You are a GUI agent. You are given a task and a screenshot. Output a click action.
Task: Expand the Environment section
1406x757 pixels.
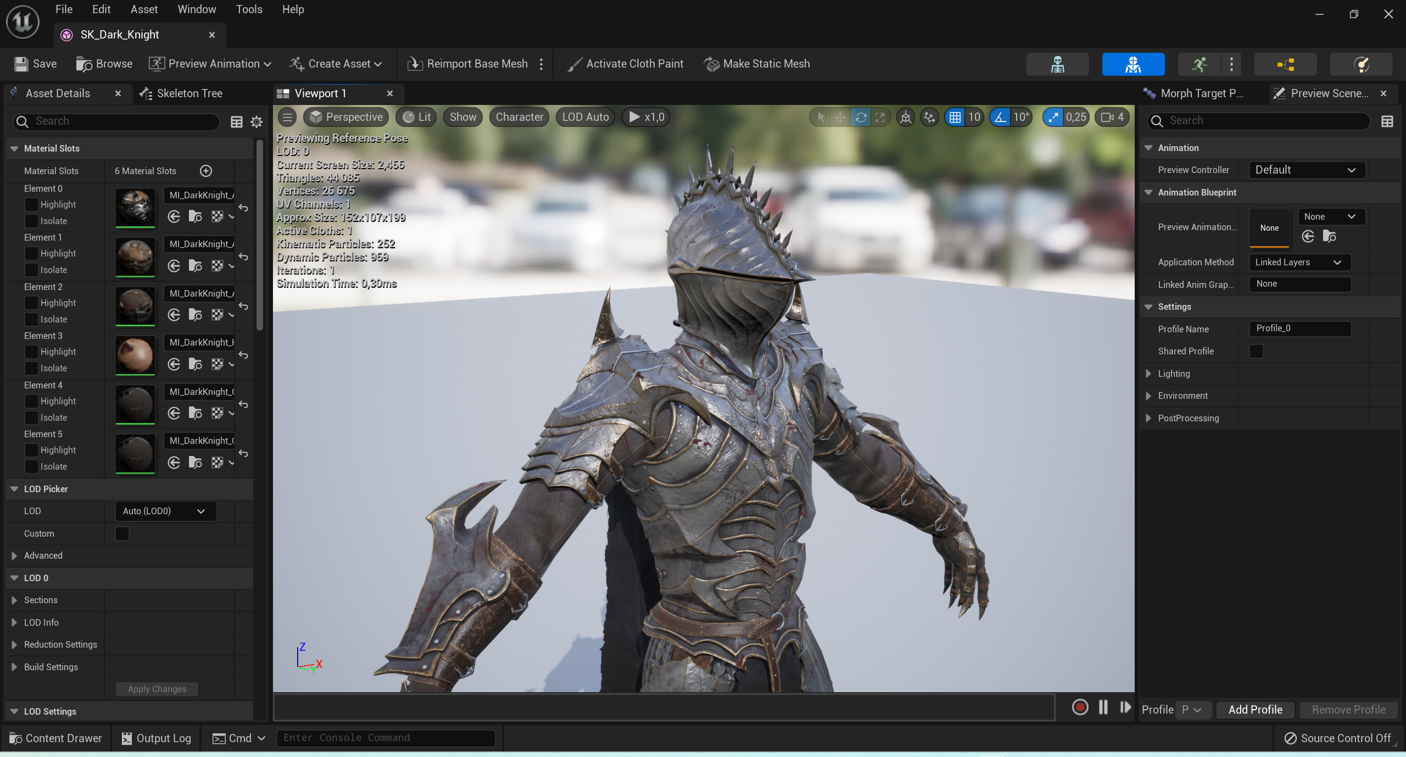click(1148, 396)
